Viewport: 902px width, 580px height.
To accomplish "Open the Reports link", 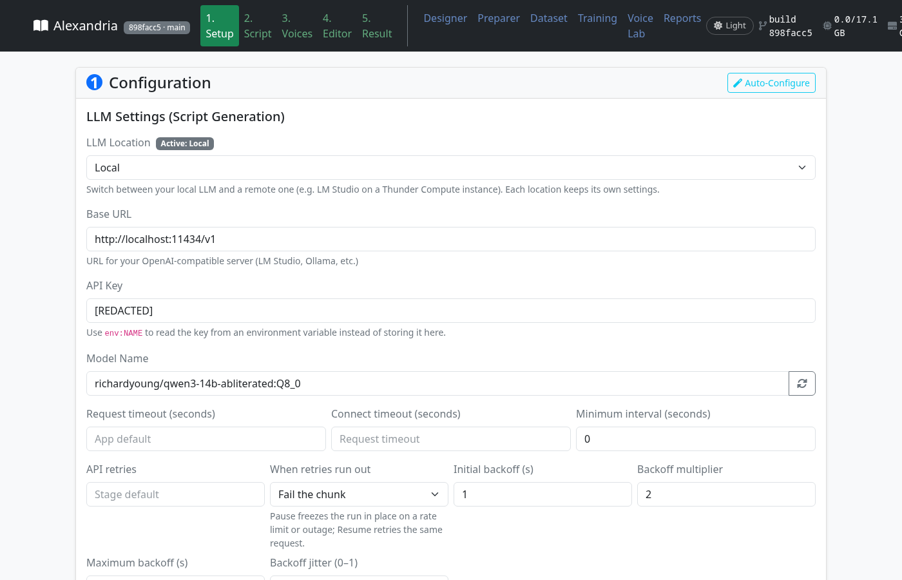I will 682,18.
